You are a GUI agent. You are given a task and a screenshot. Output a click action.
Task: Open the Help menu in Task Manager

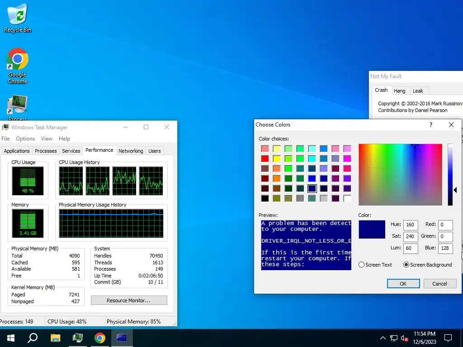64,139
